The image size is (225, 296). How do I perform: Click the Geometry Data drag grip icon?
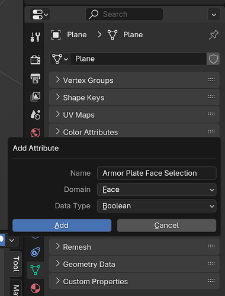(211, 263)
